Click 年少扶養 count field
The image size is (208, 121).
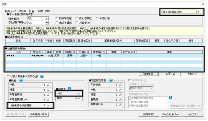tap(116, 85)
